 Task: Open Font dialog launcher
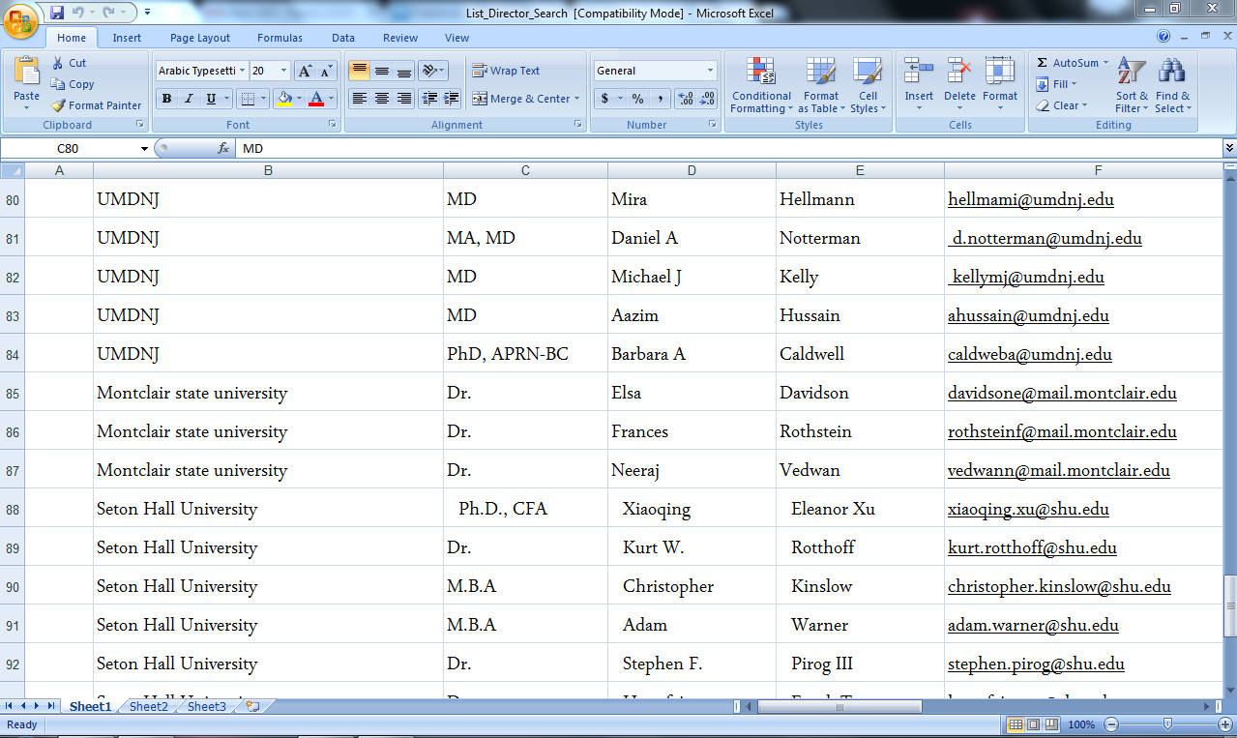[332, 125]
